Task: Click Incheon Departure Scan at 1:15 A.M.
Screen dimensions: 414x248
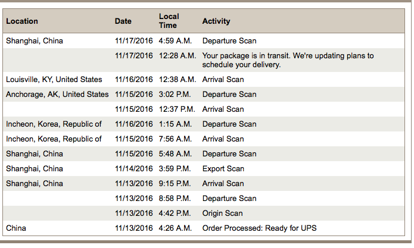Action: (x=204, y=124)
